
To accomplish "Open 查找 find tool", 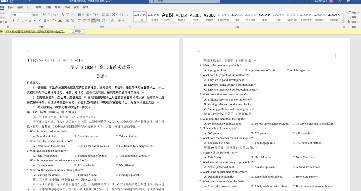I will coord(352,13).
